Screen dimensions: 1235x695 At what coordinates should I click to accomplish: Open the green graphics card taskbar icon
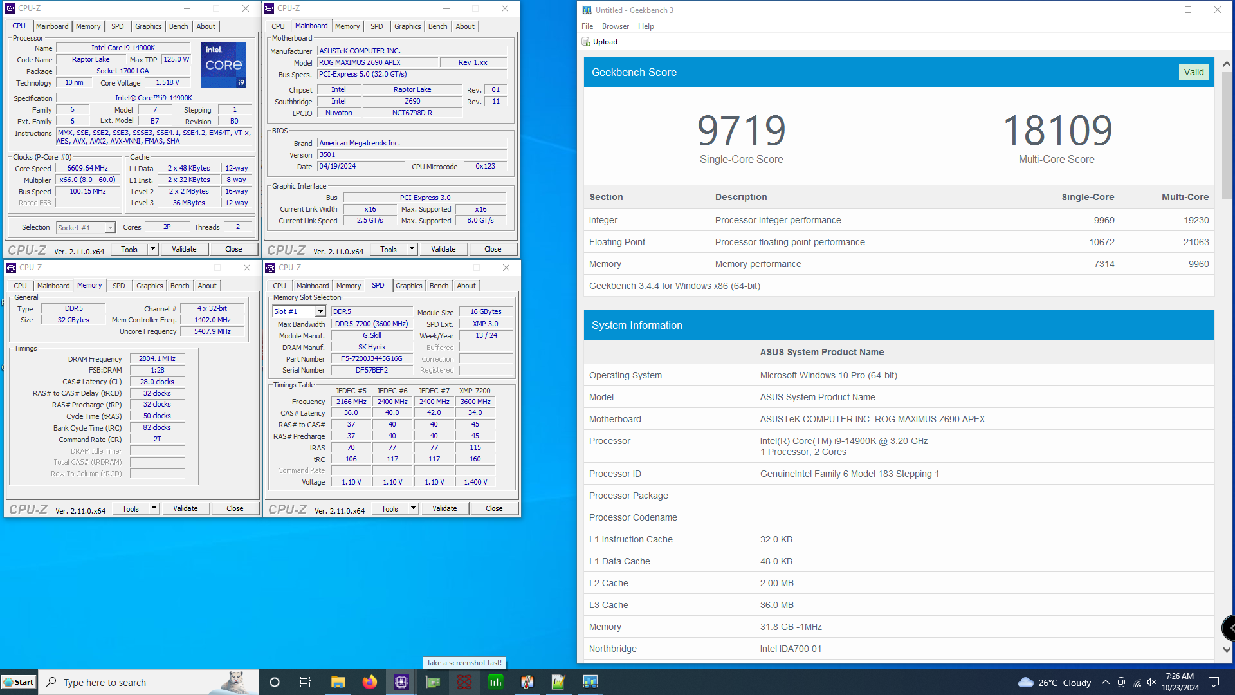[x=432, y=682]
